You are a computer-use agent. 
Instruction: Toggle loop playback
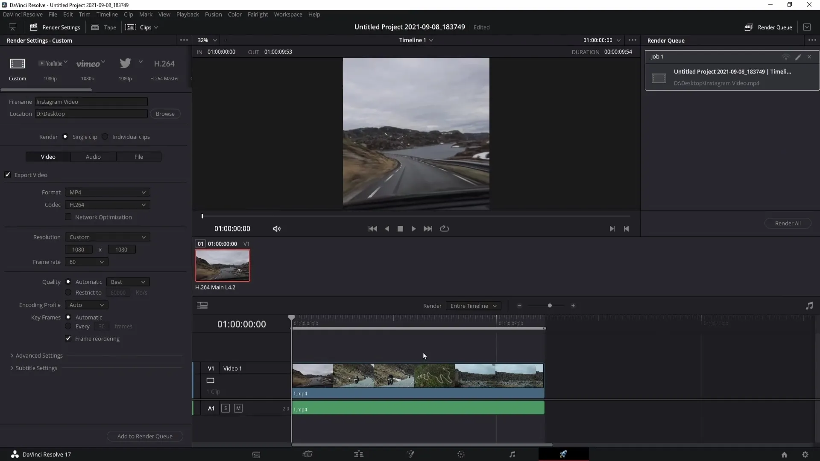pyautogui.click(x=444, y=228)
